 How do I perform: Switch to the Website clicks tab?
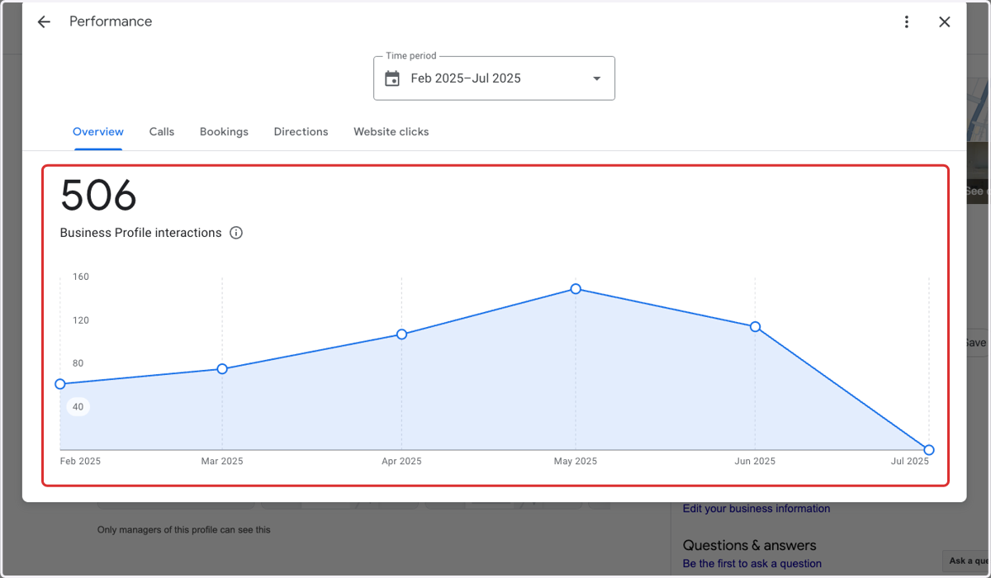point(391,132)
